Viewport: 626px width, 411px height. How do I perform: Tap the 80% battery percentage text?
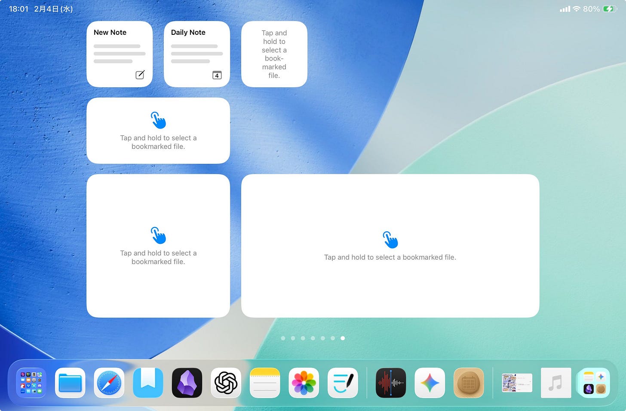coord(592,9)
